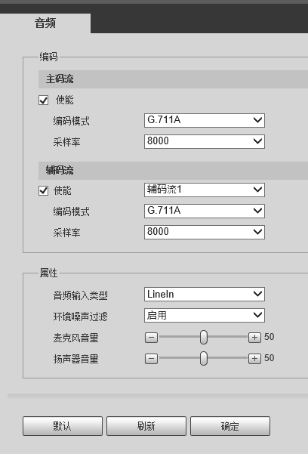Lower speaker volume using the minus icon
Image resolution: width=308 pixels, height=454 pixels.
pos(151,359)
